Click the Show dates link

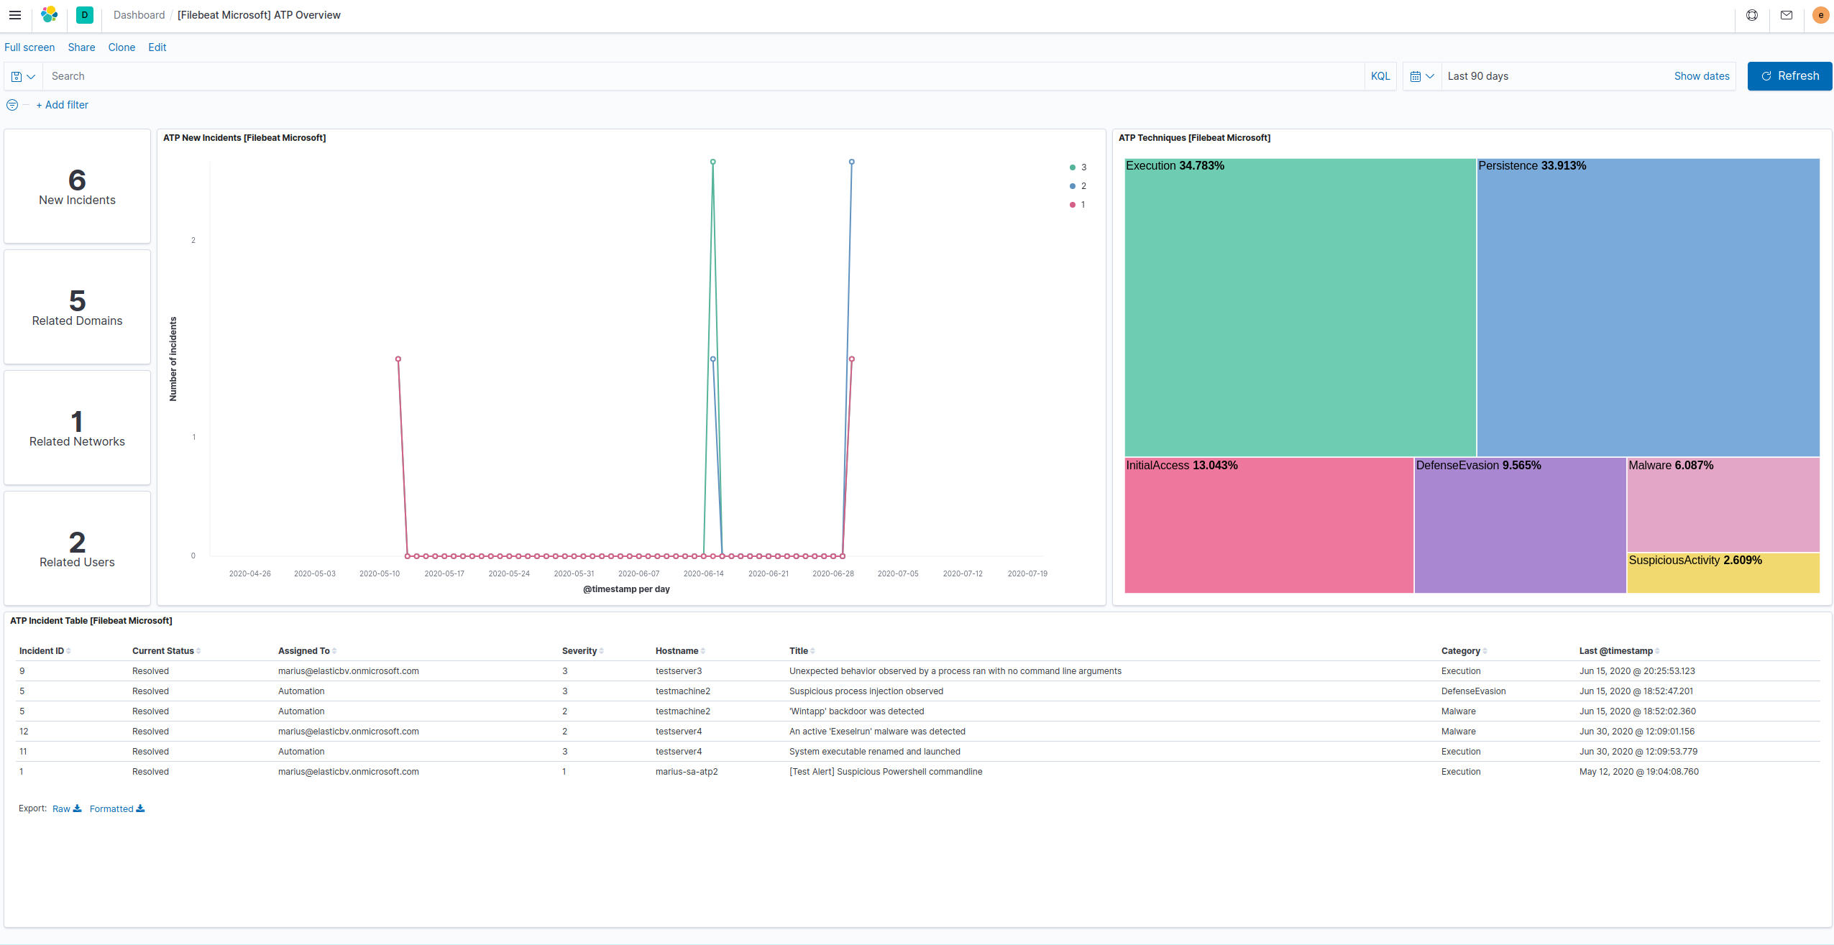pos(1701,75)
